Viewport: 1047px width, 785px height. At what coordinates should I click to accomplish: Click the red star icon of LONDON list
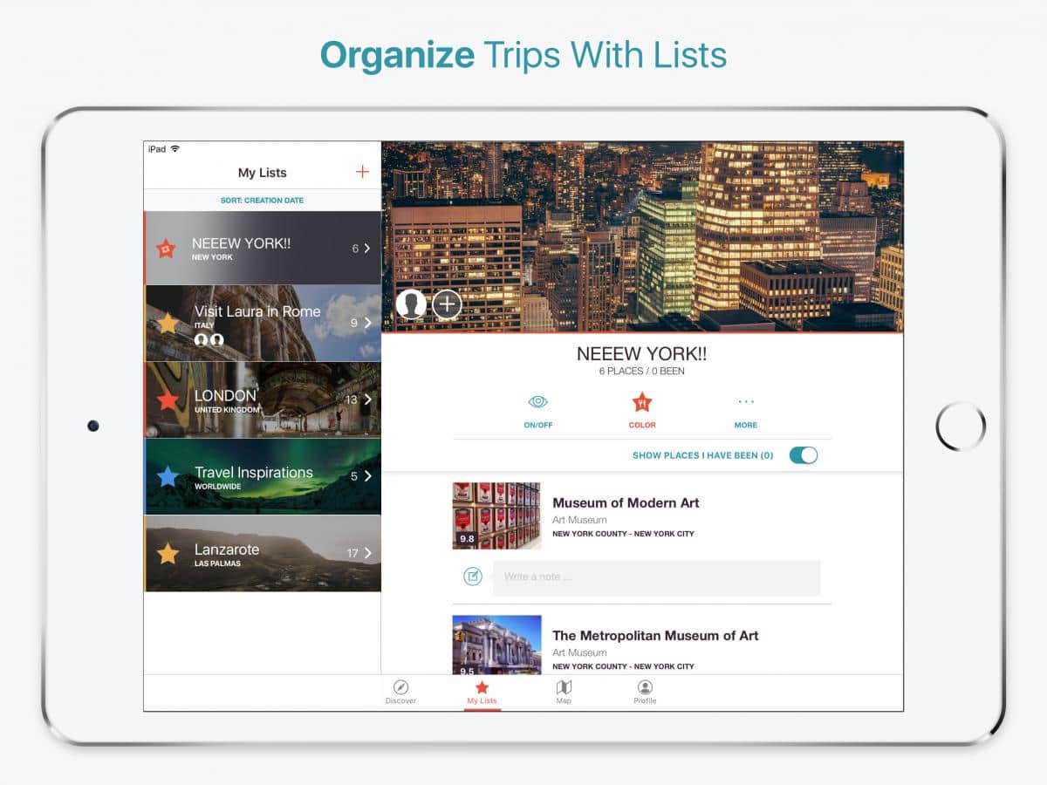click(168, 400)
